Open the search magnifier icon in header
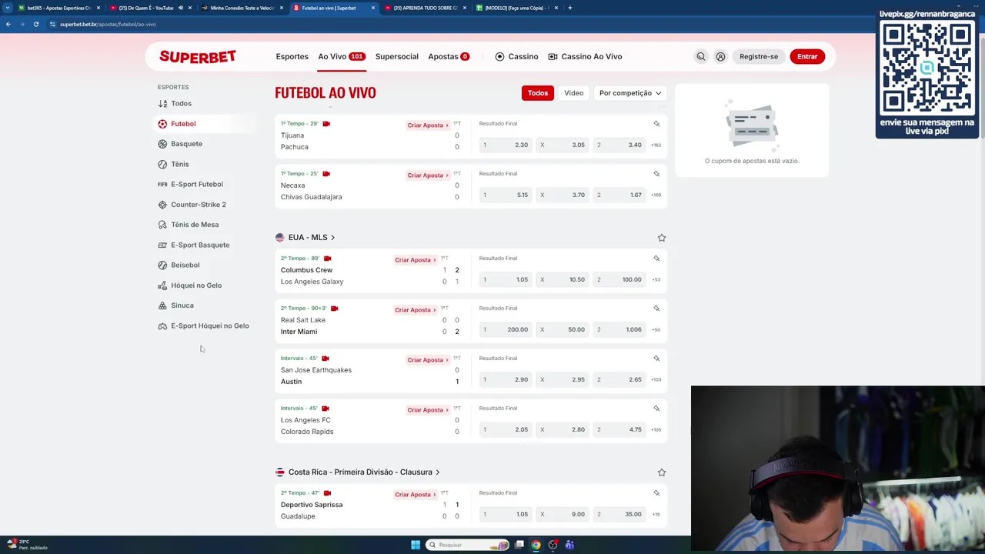 (x=700, y=56)
